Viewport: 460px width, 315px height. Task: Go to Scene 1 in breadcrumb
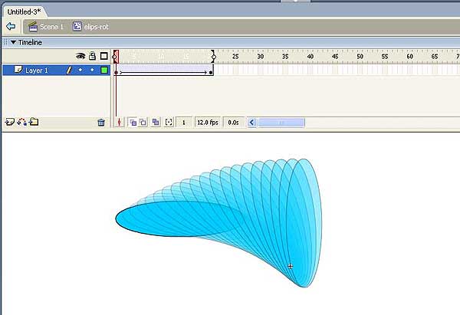point(46,26)
